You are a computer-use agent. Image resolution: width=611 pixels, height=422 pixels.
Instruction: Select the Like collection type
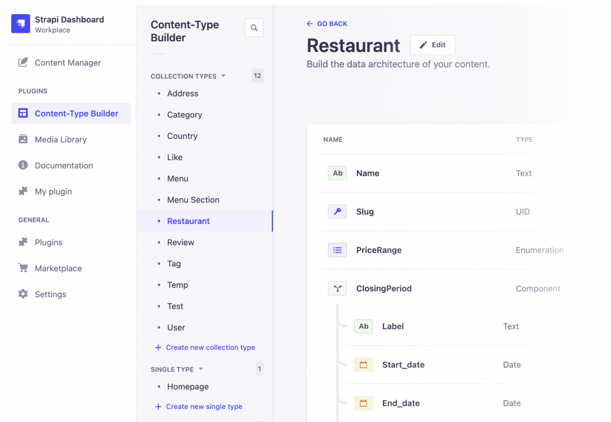(175, 157)
